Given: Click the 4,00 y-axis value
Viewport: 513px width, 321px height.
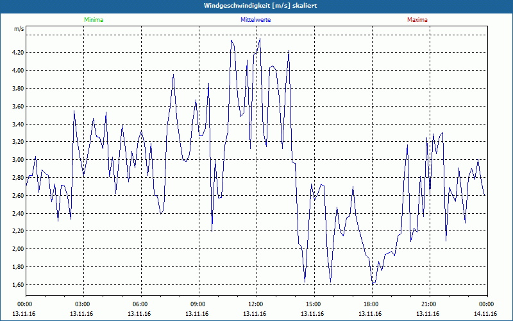Looking at the screenshot, I should tap(19, 71).
